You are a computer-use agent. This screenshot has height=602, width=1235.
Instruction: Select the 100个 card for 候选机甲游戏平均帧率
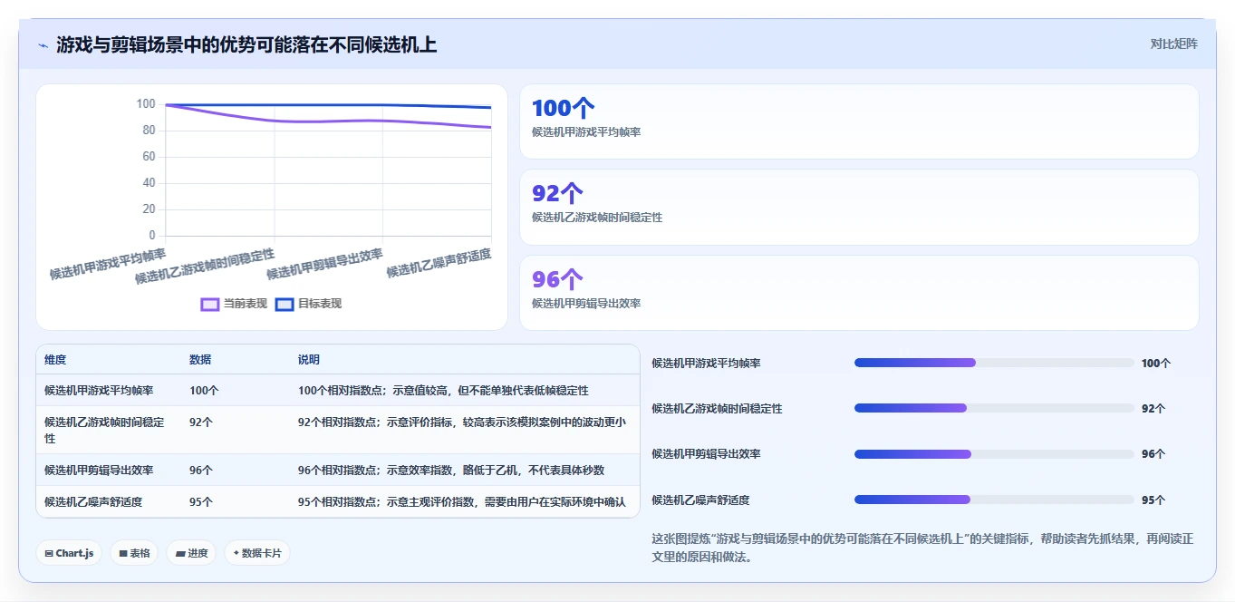tap(859, 121)
